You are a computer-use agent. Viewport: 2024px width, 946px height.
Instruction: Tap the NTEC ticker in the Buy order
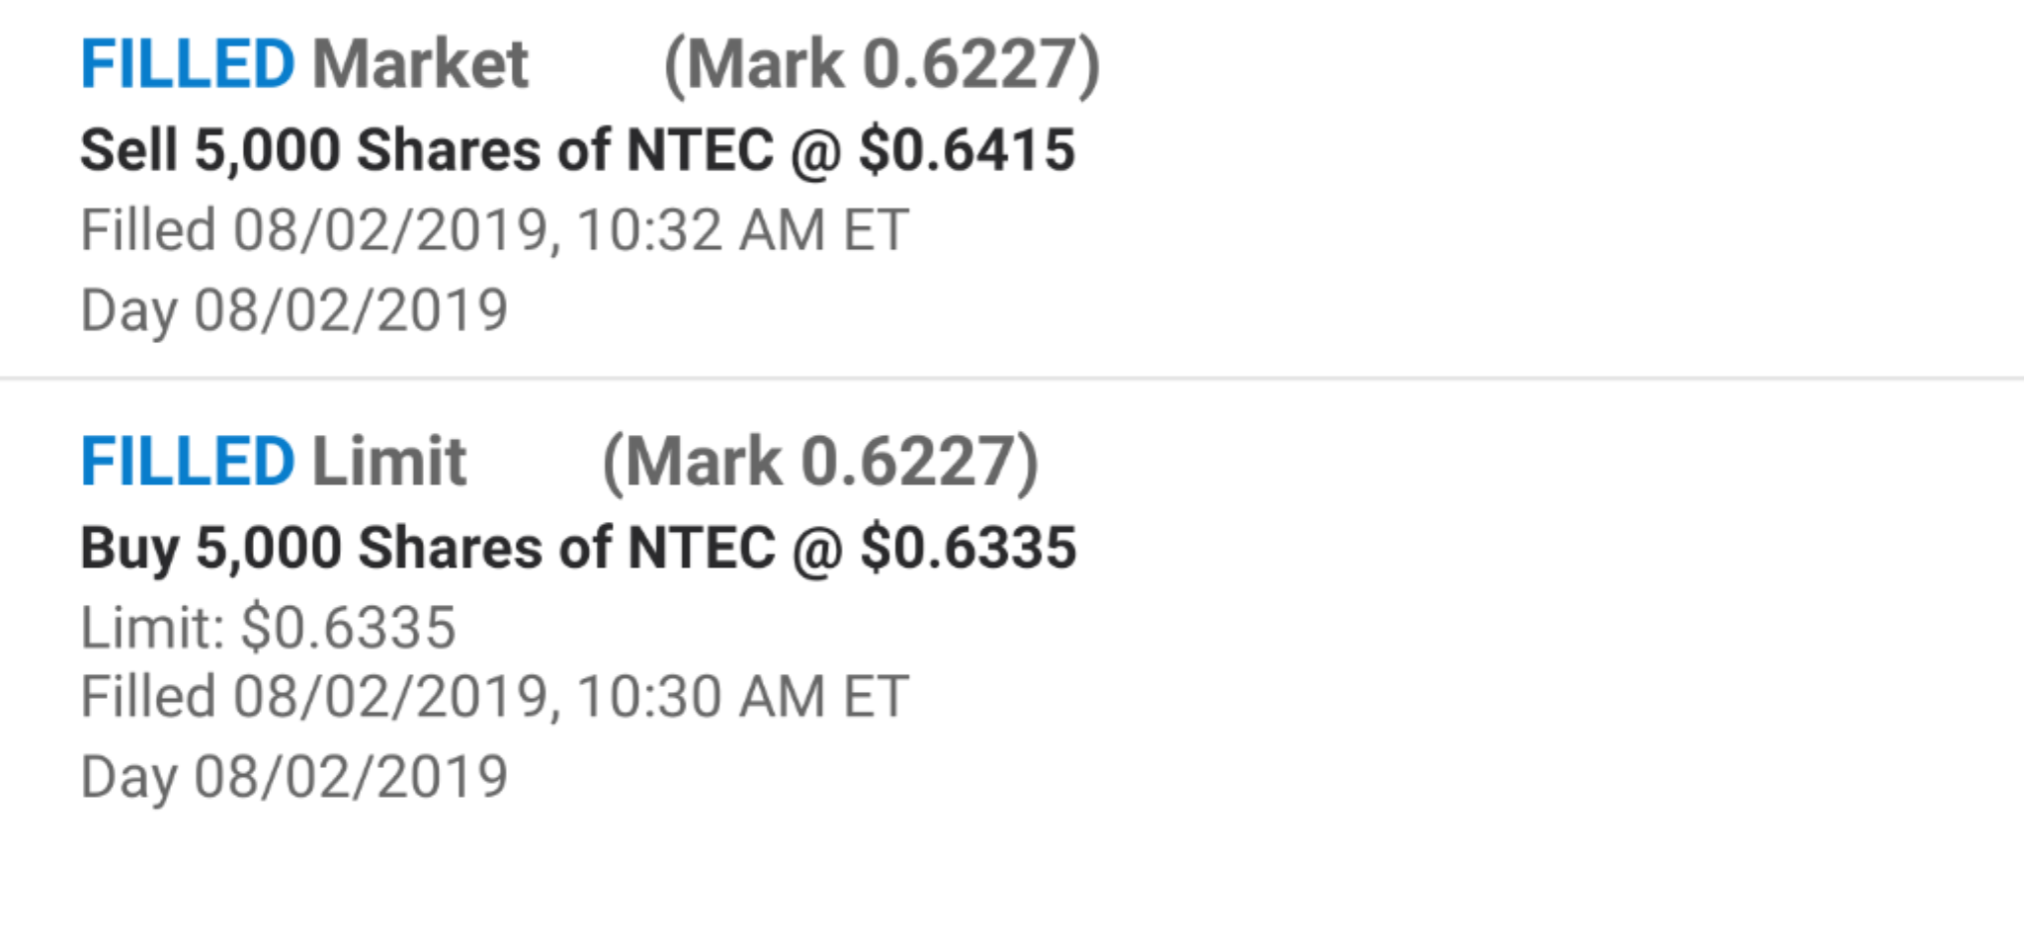702,548
